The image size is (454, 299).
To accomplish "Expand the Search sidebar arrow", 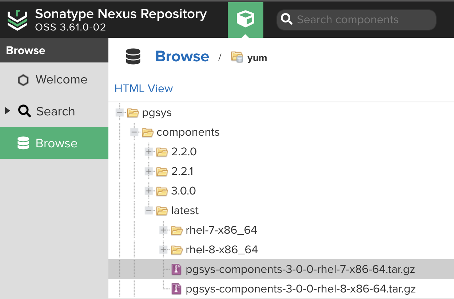I will [x=8, y=111].
